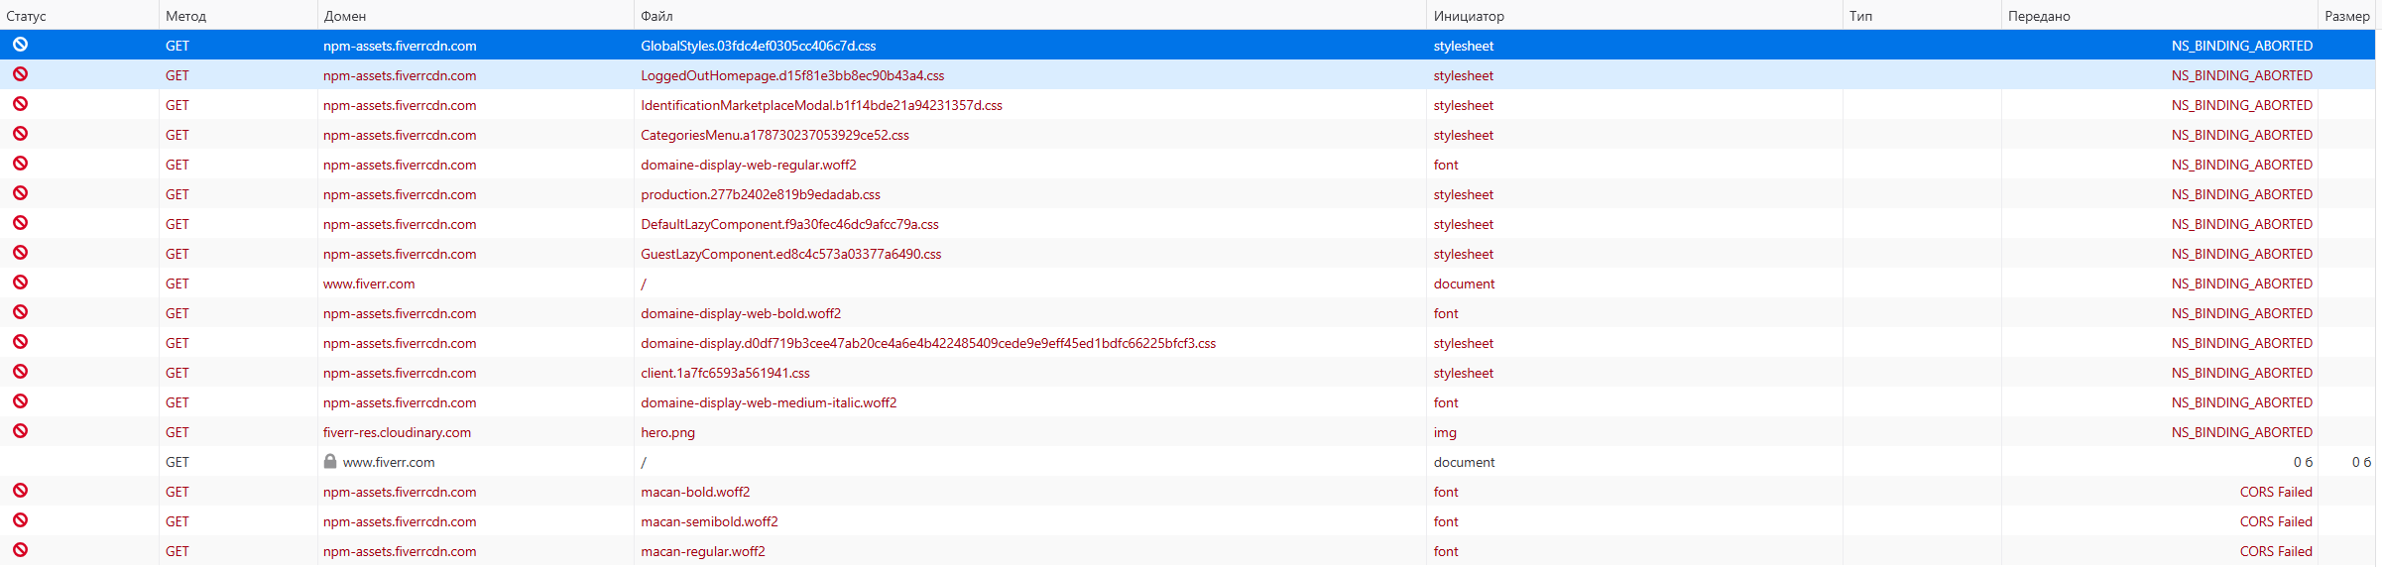This screenshot has height=567, width=2382.
Task: Click the Файл column header
Action: pyautogui.click(x=656, y=16)
